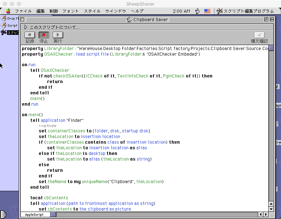This screenshot has width=281, height=219.
Task: Open the ヘルプ menu
Action: [x=137, y=11]
